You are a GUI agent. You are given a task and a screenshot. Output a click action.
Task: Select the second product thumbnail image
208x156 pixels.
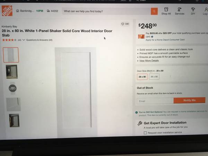(12, 72)
